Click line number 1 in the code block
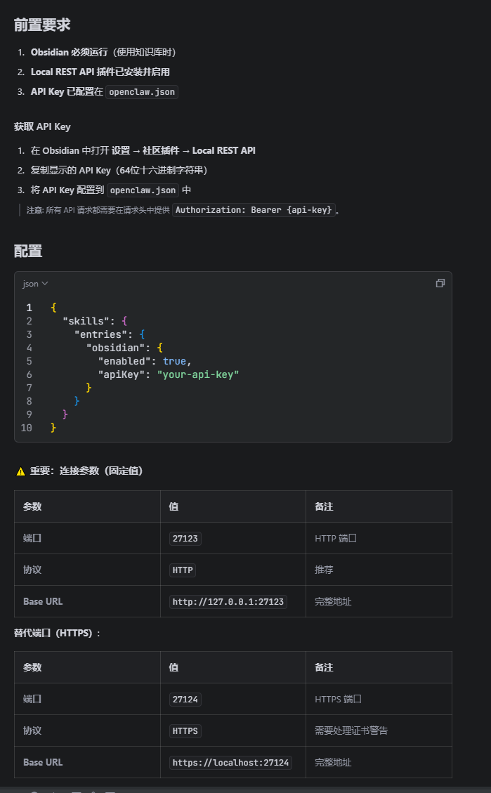The height and width of the screenshot is (793, 491). [x=29, y=308]
